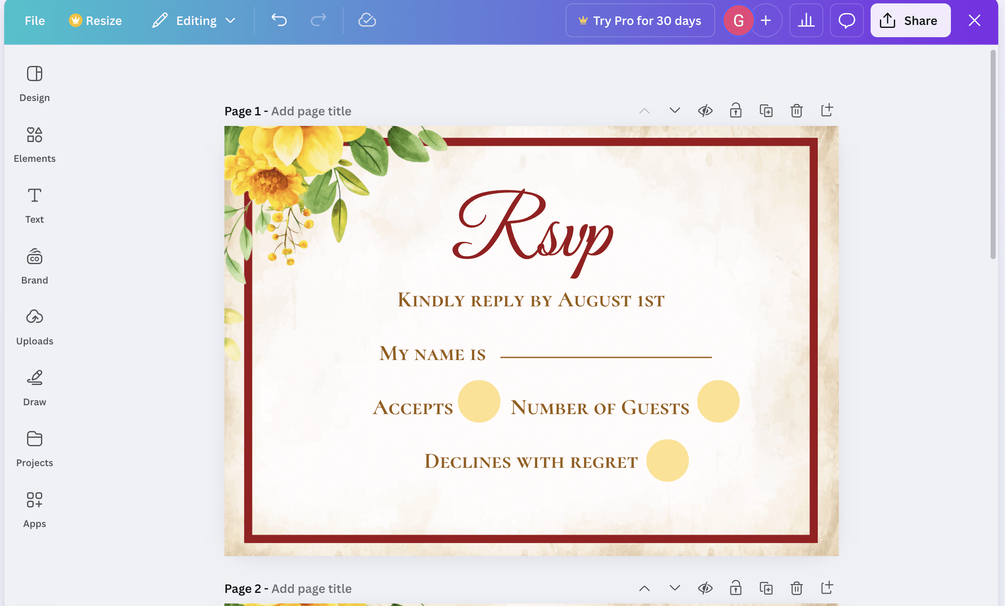Viewport: 1005px width, 606px height.
Task: Click the undo arrow icon
Action: 279,20
